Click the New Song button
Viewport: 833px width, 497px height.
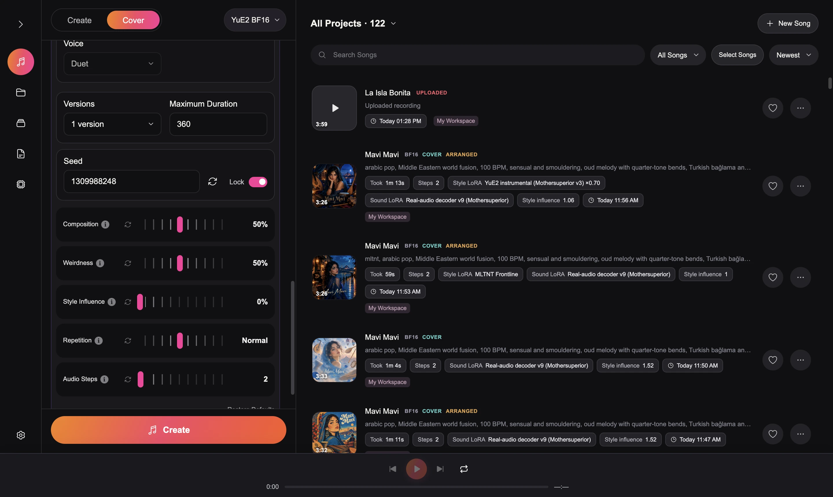[788, 23]
